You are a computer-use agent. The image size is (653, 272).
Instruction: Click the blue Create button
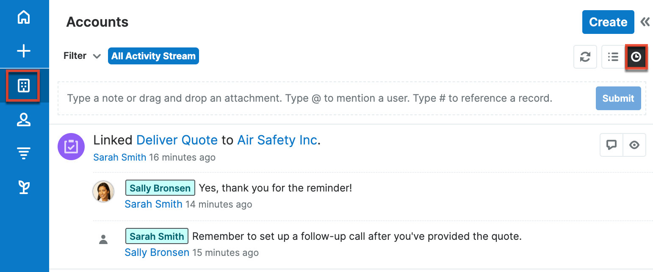point(608,22)
